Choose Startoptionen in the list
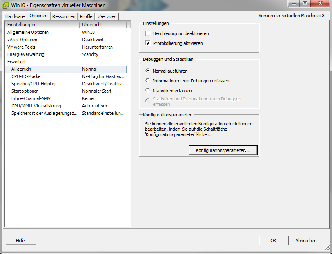The width and height of the screenshot is (332, 254). [25, 91]
